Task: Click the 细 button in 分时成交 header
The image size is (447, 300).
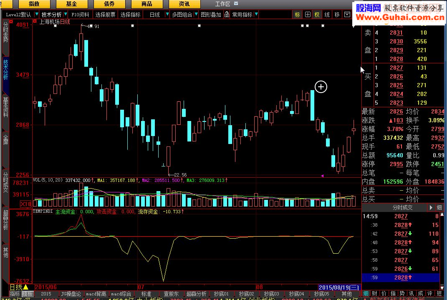Action: tap(439, 208)
